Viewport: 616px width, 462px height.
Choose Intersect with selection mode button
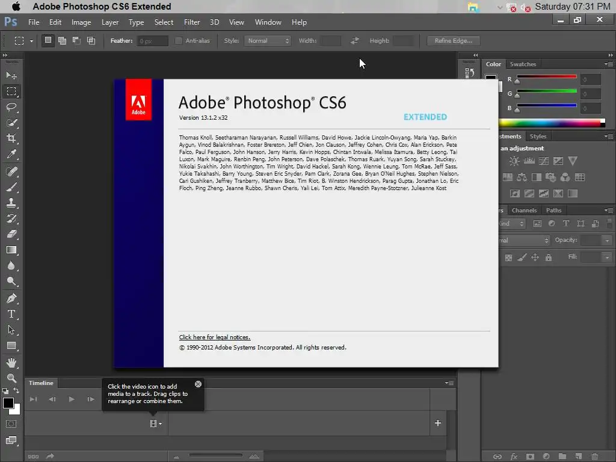[91, 40]
